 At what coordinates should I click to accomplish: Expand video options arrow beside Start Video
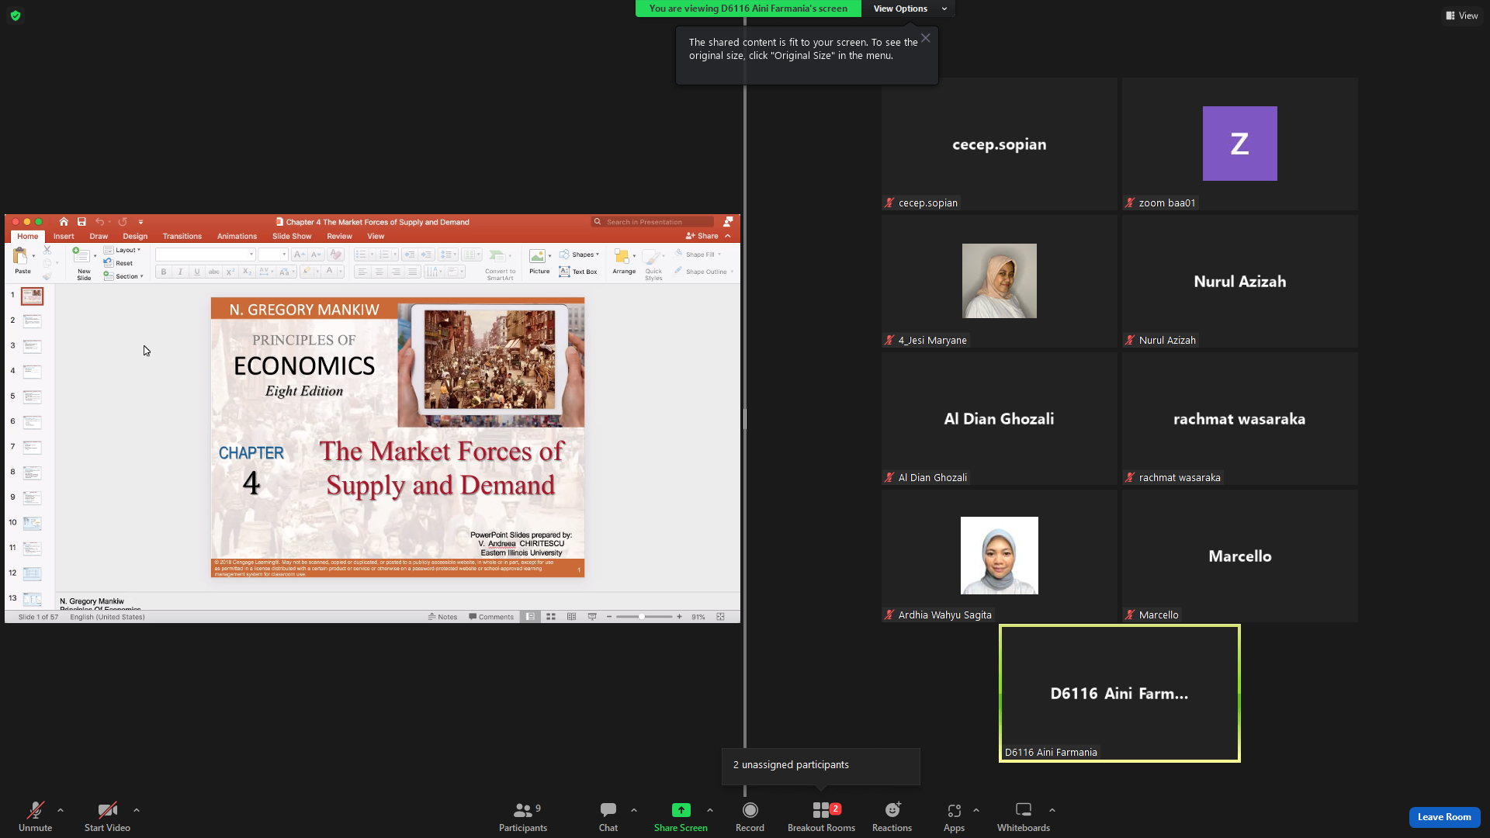click(x=137, y=810)
